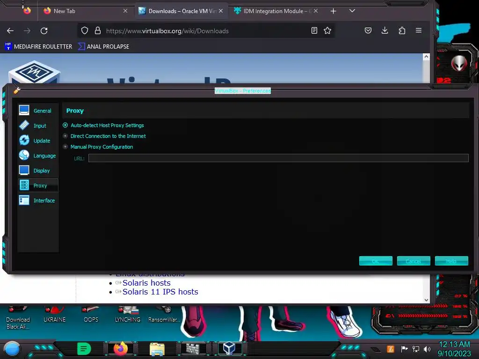Image resolution: width=479 pixels, height=359 pixels.
Task: Select the Proxy preferences page
Action: coord(38,185)
